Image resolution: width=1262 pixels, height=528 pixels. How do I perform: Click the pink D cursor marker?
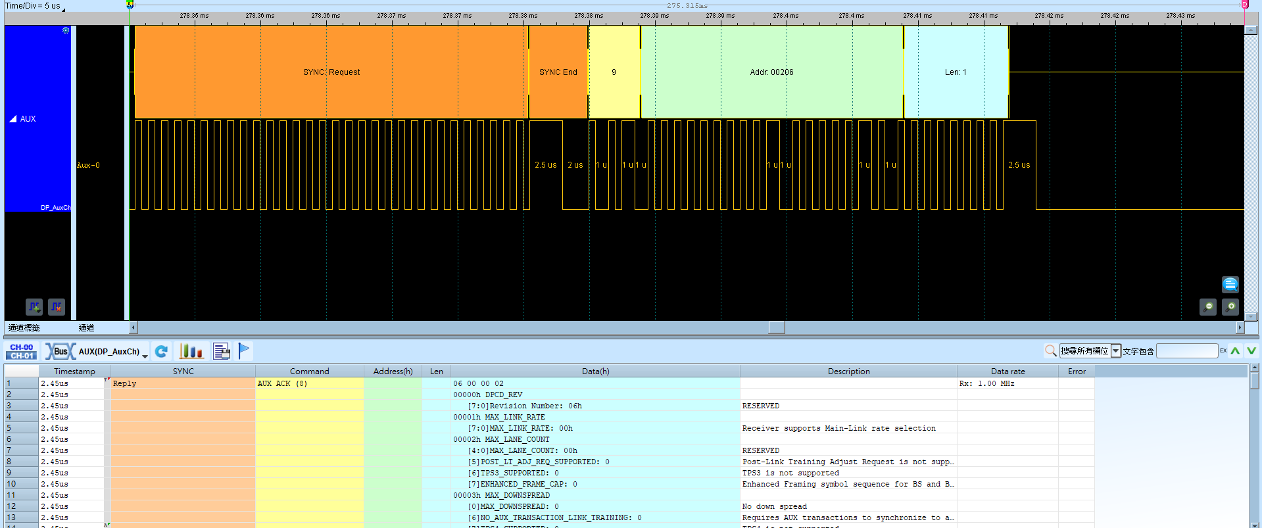(x=1245, y=5)
